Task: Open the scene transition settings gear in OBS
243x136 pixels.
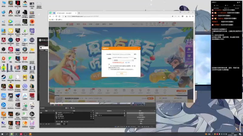Action: click(124, 113)
